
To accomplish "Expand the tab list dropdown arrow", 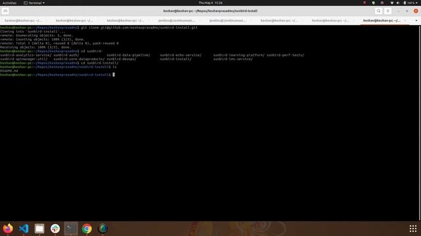I will pyautogui.click(x=416, y=20).
